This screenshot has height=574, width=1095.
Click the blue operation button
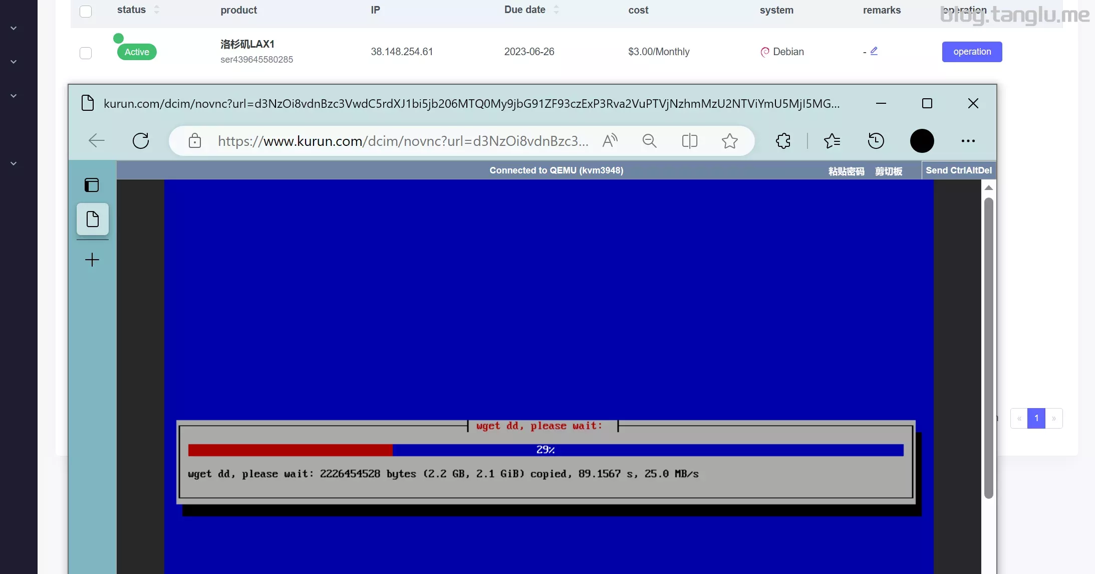click(x=972, y=52)
